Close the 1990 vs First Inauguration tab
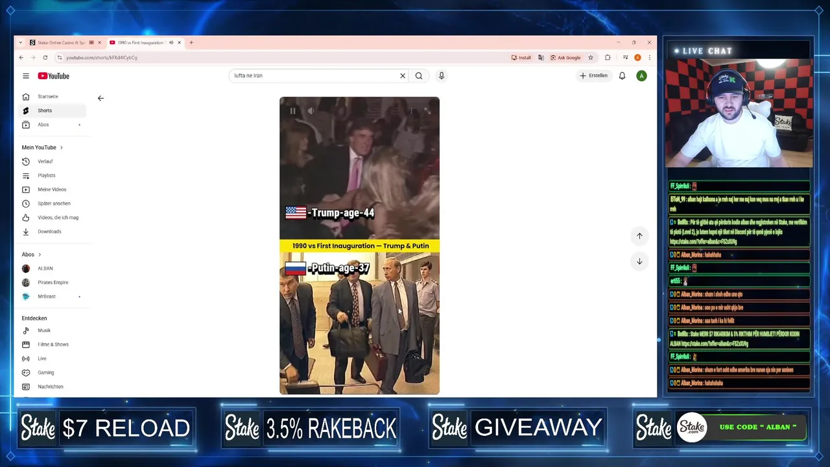 point(180,43)
